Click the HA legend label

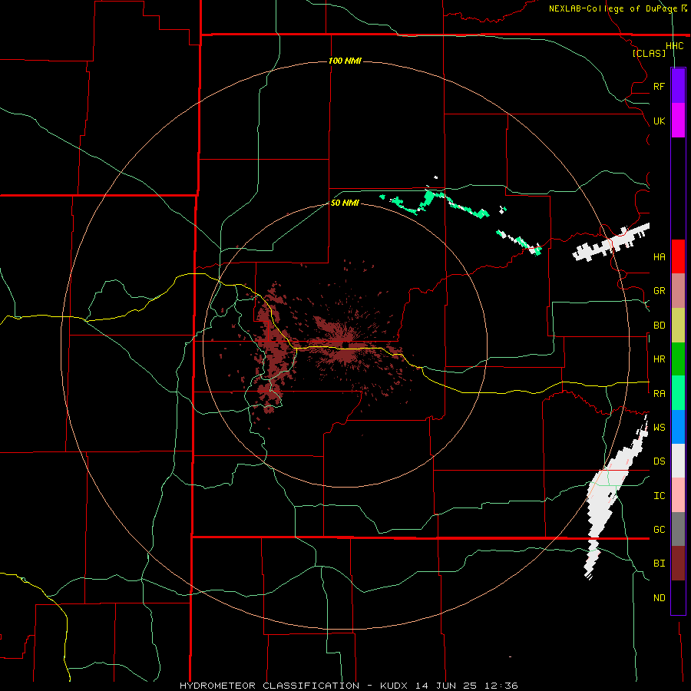(x=659, y=257)
